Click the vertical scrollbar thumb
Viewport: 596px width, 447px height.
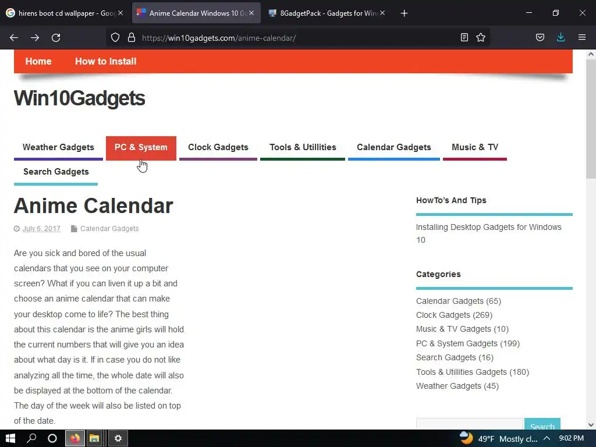pyautogui.click(x=591, y=119)
